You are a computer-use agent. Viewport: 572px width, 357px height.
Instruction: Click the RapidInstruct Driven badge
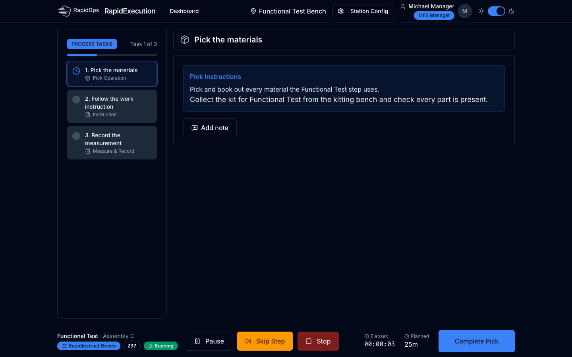(x=89, y=346)
